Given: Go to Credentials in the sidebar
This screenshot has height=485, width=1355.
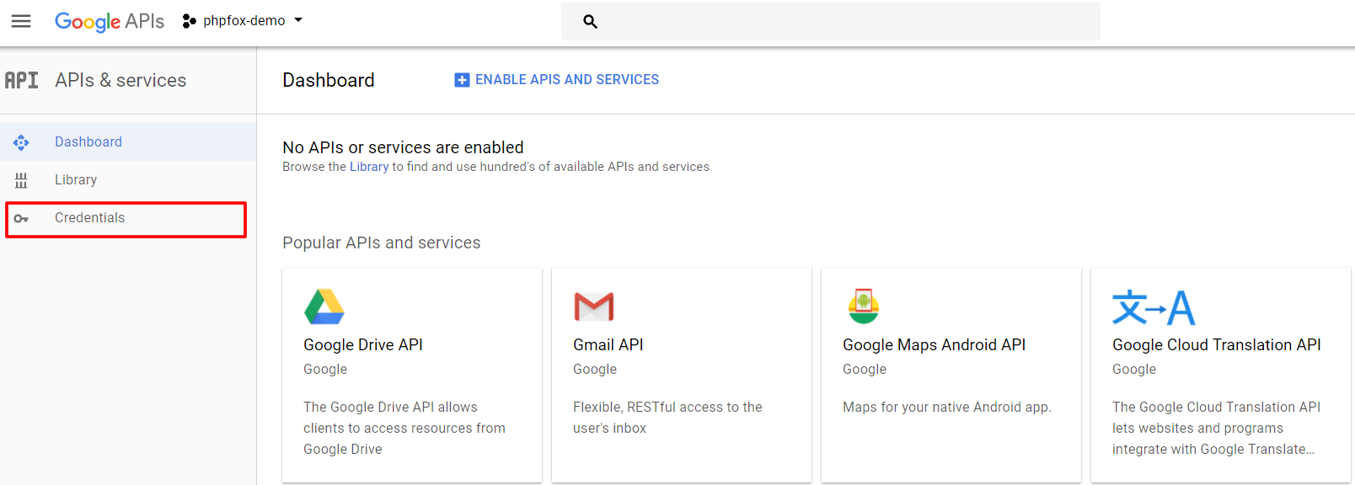Looking at the screenshot, I should pyautogui.click(x=89, y=218).
